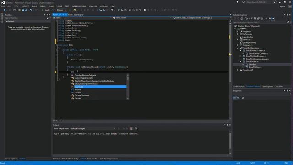This screenshot has width=293, height=165.
Task: Toggle Word Wrap in Output panel
Action: [x=136, y=129]
